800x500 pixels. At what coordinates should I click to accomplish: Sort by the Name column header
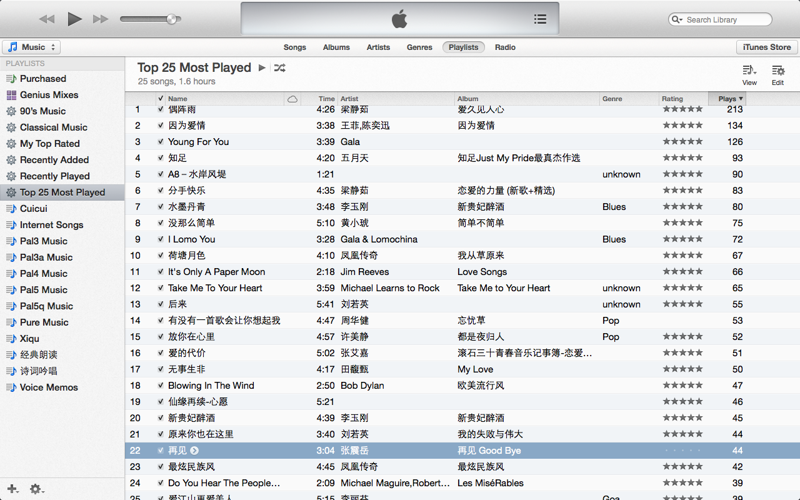[225, 99]
